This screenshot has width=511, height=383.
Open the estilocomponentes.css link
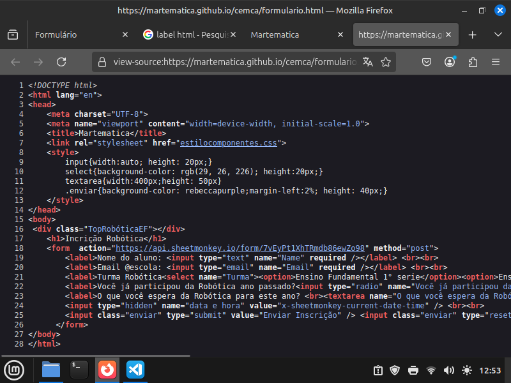[x=229, y=142]
